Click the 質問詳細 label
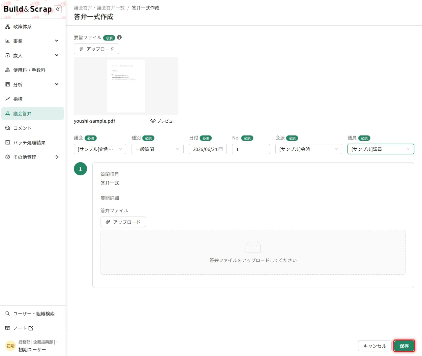The height and width of the screenshot is (356, 422). [110, 198]
